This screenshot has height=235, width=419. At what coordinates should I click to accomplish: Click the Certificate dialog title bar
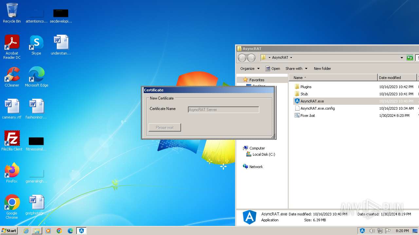coord(209,90)
